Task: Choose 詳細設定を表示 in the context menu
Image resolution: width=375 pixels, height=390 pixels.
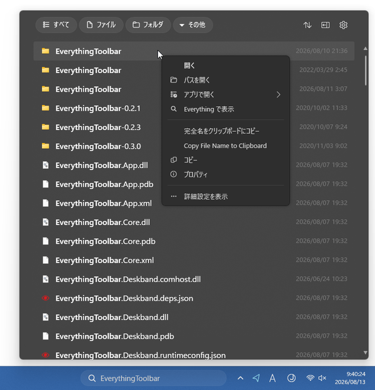Action: pos(226,196)
